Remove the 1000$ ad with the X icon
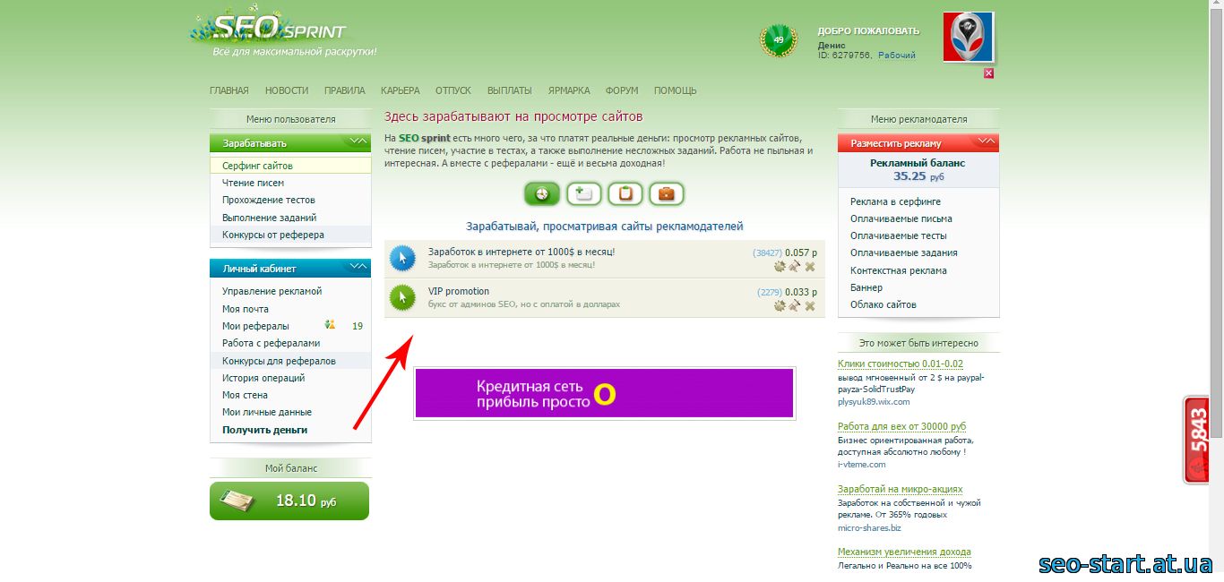This screenshot has width=1224, height=582. coord(810,266)
